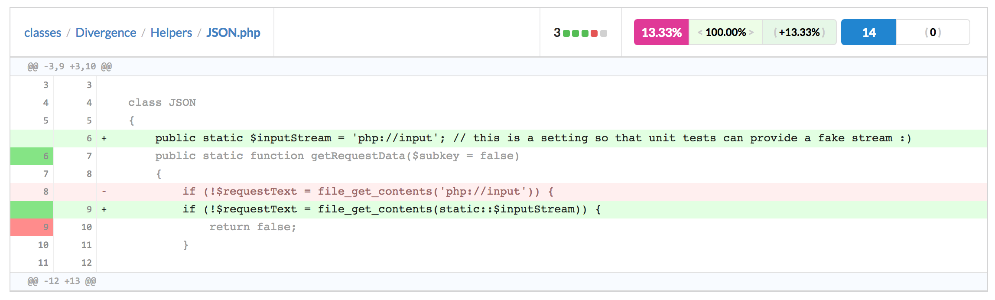Click the plus sign on added line 9

(104, 210)
